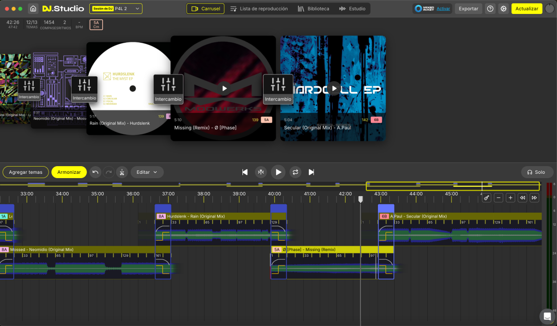This screenshot has width=557, height=326.
Task: Switch to the Biblioteca tab
Action: (x=314, y=9)
